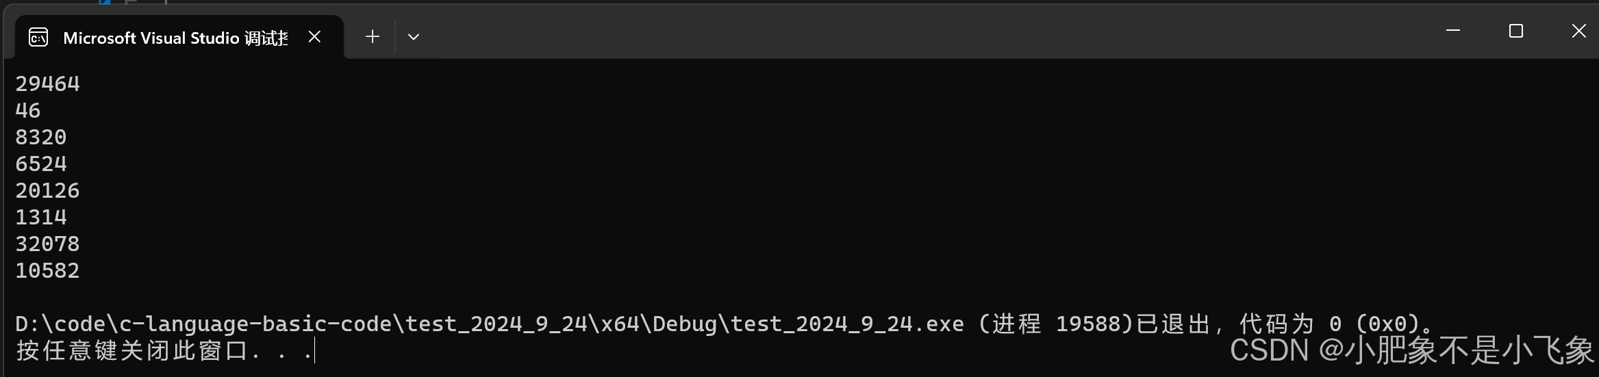The width and height of the screenshot is (1599, 377).
Task: Minimize the terminal window
Action: 1452,31
